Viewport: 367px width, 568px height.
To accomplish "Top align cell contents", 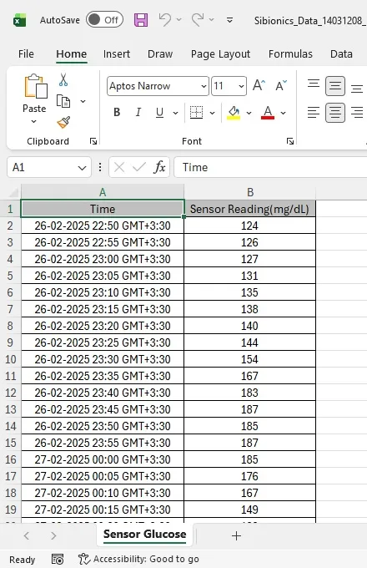I will click(x=314, y=85).
